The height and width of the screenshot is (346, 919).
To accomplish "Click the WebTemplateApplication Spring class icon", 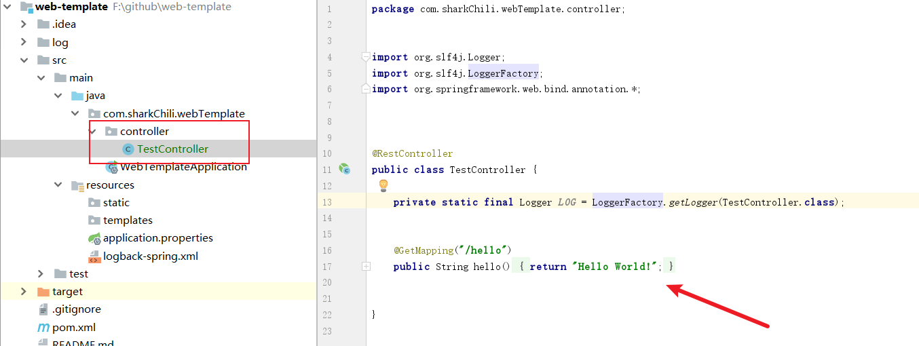I will click(112, 167).
